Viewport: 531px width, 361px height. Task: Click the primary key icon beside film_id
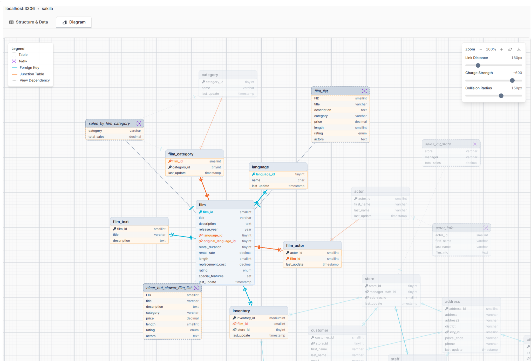[x=200, y=212]
